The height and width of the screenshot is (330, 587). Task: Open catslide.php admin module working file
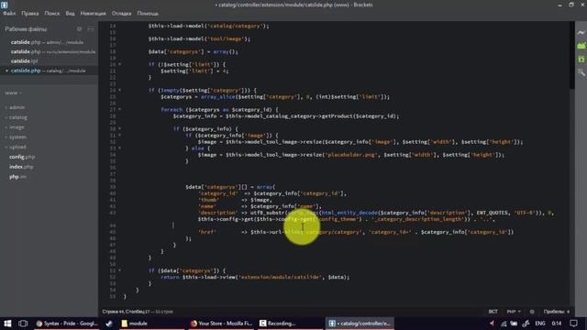[x=49, y=42]
